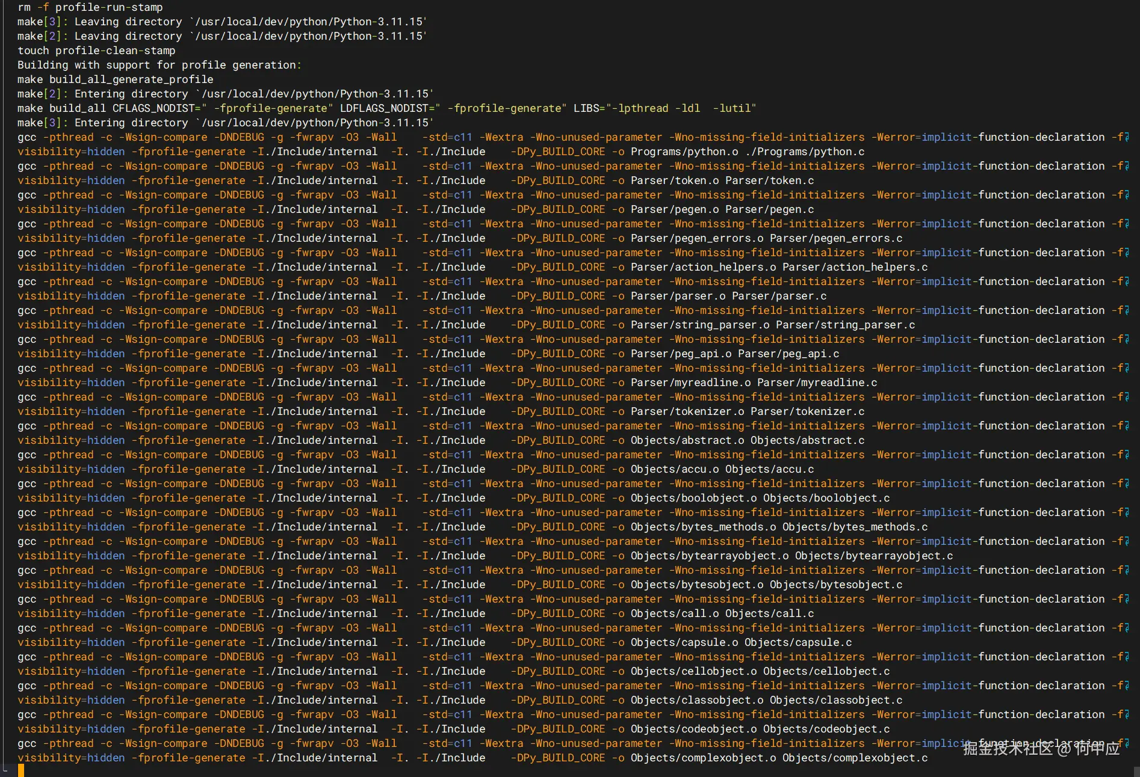Click the "Parser/tokenizer.c" source file name
The image size is (1140, 777).
[x=808, y=411]
